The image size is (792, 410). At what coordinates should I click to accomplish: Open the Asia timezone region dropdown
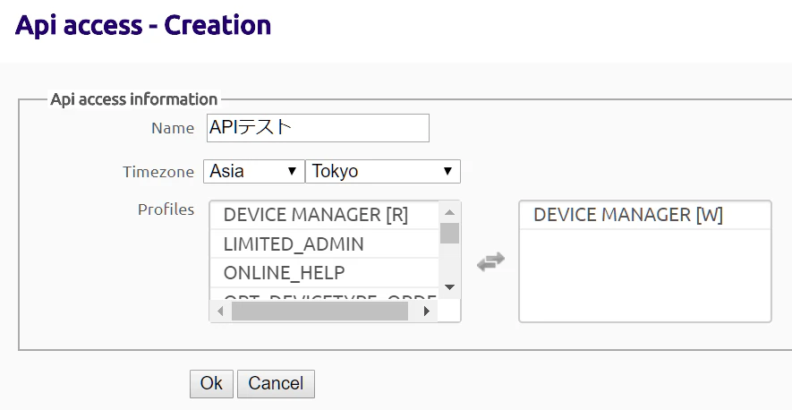[253, 171]
